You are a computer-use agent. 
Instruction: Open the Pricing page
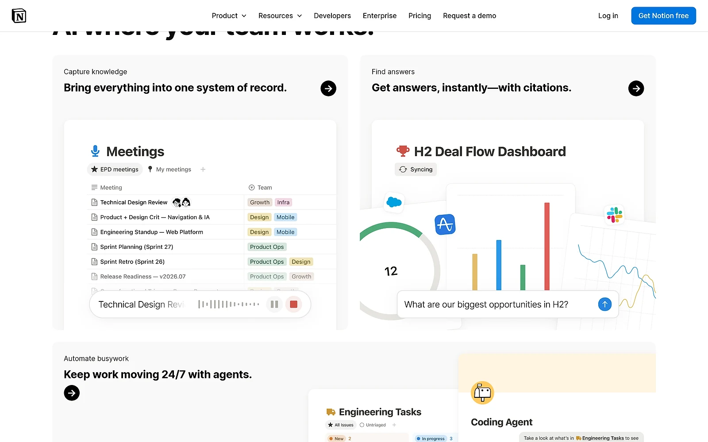419,16
